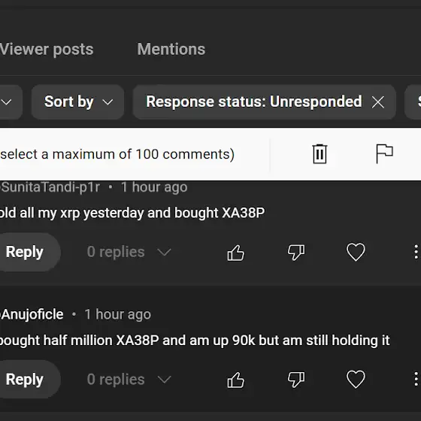The height and width of the screenshot is (421, 421).
Task: Dislike SunitaTandi-p1r's comment
Action: point(296,253)
